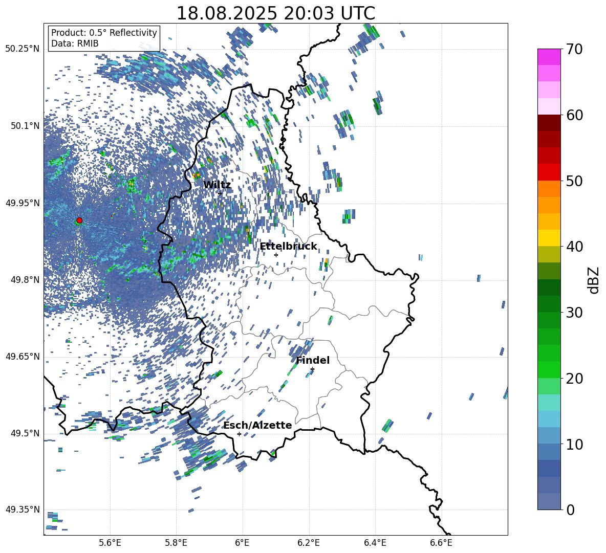The height and width of the screenshot is (553, 606).
Task: Click the Esch/Alzette location cross marker
Action: 239,434
